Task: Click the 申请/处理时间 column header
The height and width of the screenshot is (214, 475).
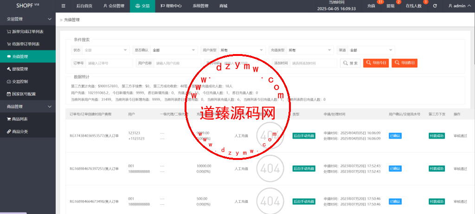Action: point(334,114)
